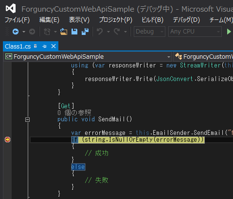Click the Open File folder icon
233x199 pixels.
[64, 32]
